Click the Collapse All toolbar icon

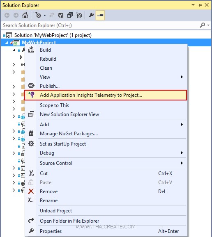coord(70,15)
